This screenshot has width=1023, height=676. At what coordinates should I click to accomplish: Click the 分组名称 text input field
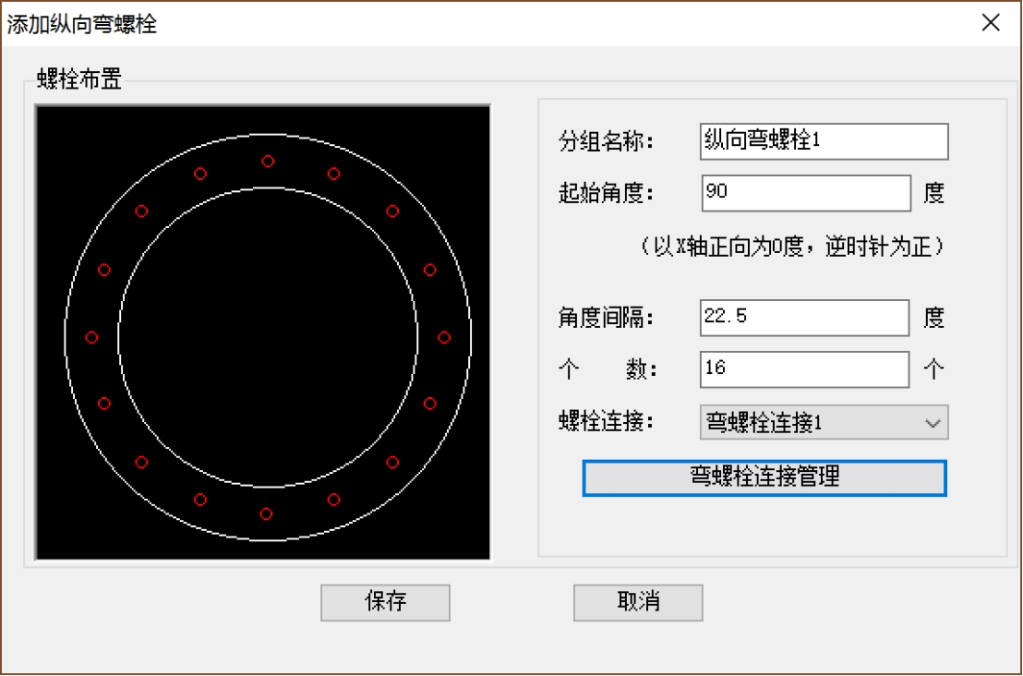point(822,141)
